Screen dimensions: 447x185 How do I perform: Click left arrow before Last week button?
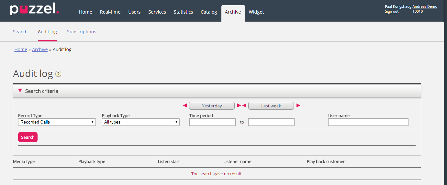(244, 106)
